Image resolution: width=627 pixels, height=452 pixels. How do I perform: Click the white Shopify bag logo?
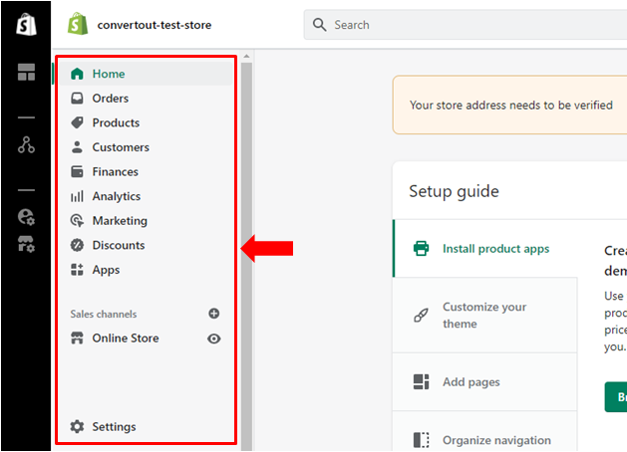26,25
